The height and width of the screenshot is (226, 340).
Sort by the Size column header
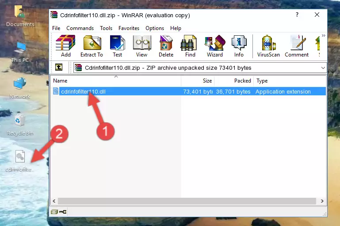tap(198, 81)
